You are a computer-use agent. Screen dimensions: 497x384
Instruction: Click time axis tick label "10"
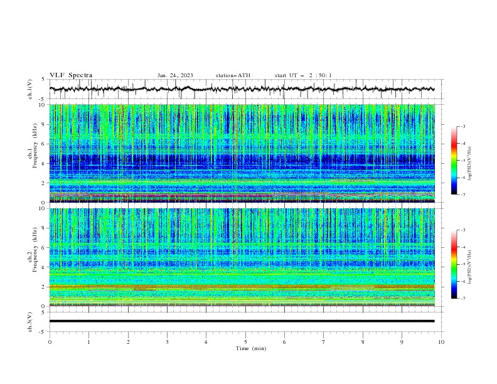pos(441,342)
